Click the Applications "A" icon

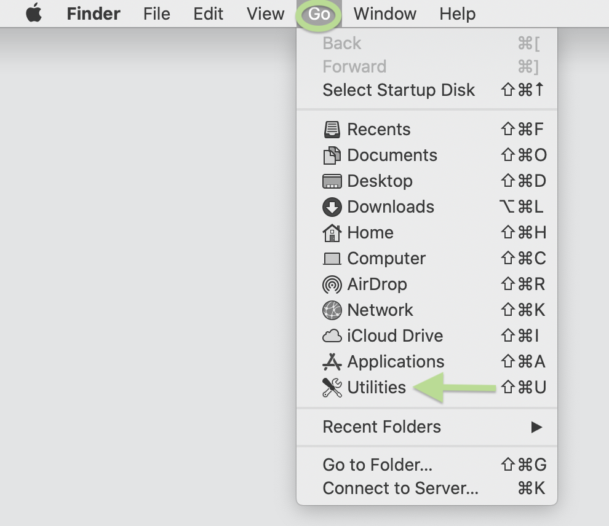[x=332, y=362]
